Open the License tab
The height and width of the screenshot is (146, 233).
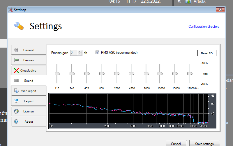pyautogui.click(x=29, y=111)
